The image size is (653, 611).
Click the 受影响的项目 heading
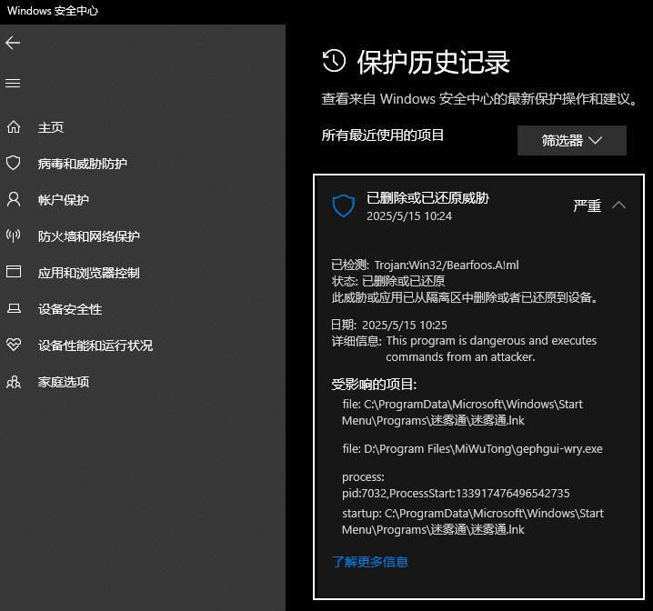[x=374, y=384]
